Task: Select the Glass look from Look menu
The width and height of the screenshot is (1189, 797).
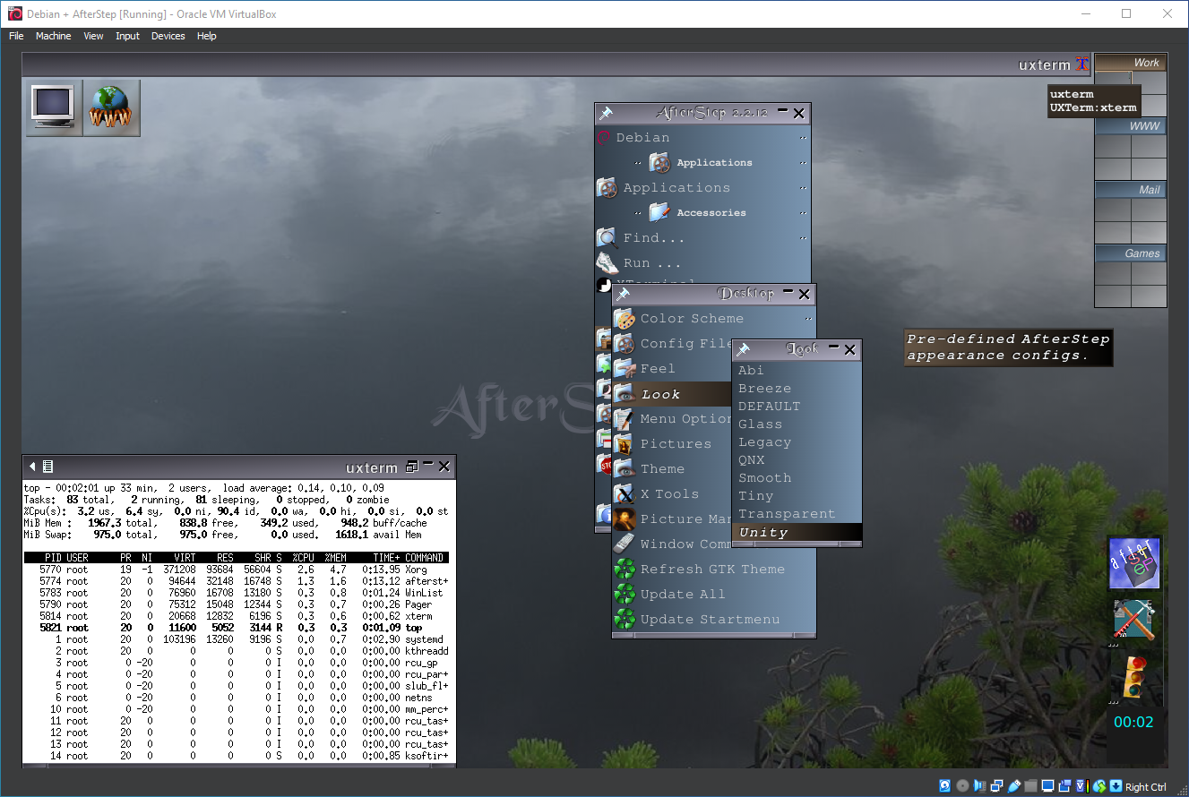Action: click(x=760, y=424)
